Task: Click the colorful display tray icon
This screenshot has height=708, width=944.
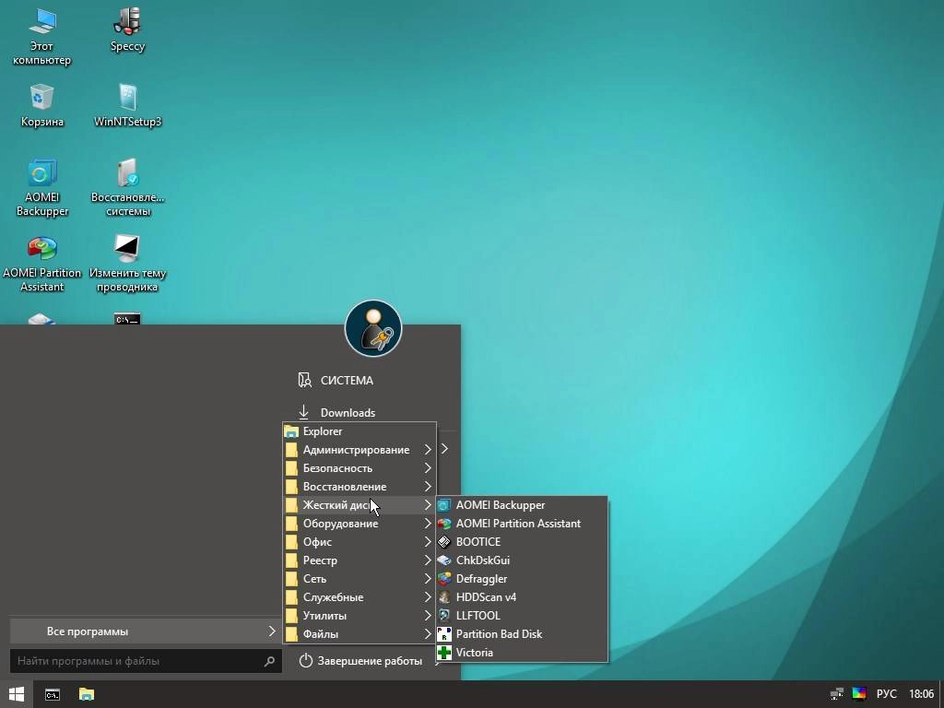Action: 859,694
